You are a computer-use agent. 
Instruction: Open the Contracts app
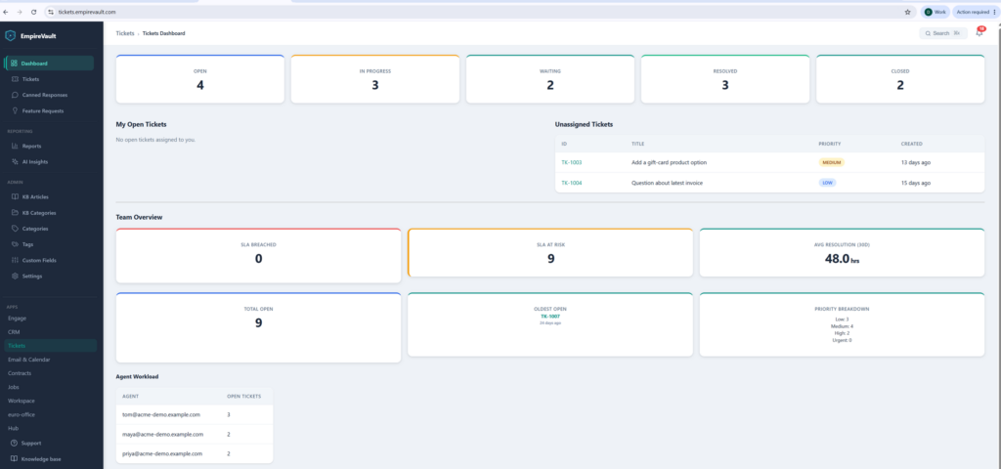pyautogui.click(x=20, y=373)
